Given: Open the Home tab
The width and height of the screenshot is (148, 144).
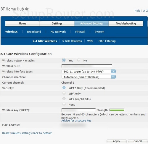Looking at the screenshot, I should click(x=22, y=23).
